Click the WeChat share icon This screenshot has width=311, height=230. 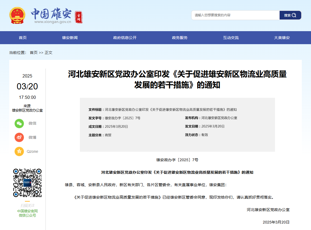tap(19, 123)
